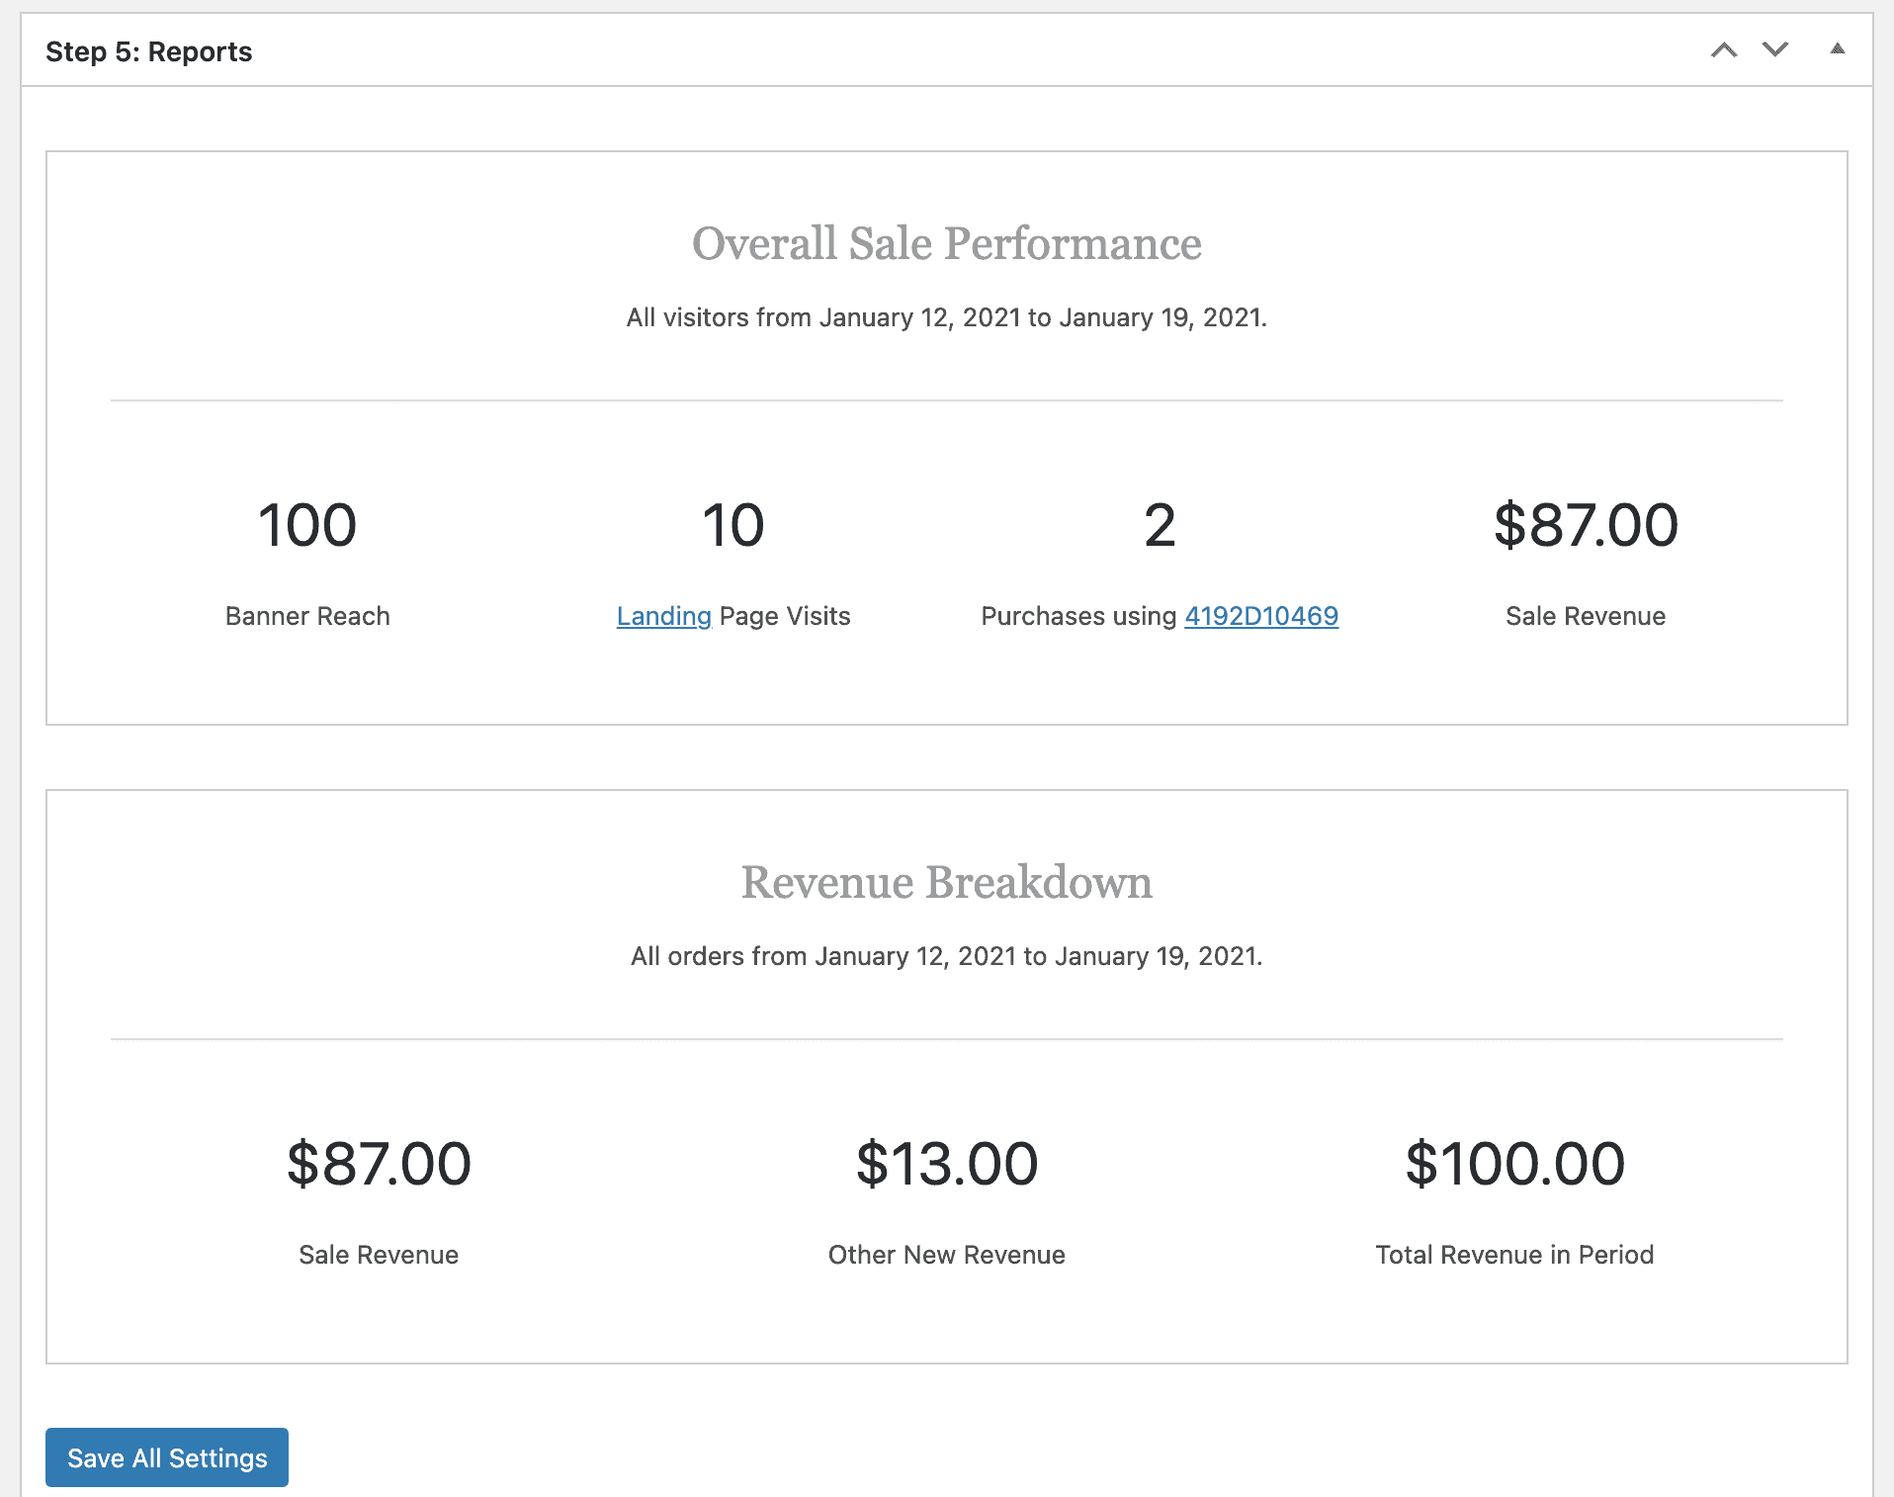Open discount code 4192D10469 link
The width and height of the screenshot is (1894, 1497).
(x=1261, y=616)
